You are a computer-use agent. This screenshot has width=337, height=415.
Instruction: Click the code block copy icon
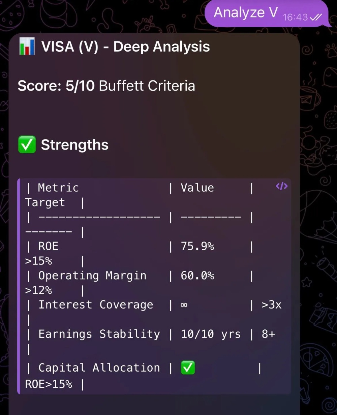tap(281, 186)
